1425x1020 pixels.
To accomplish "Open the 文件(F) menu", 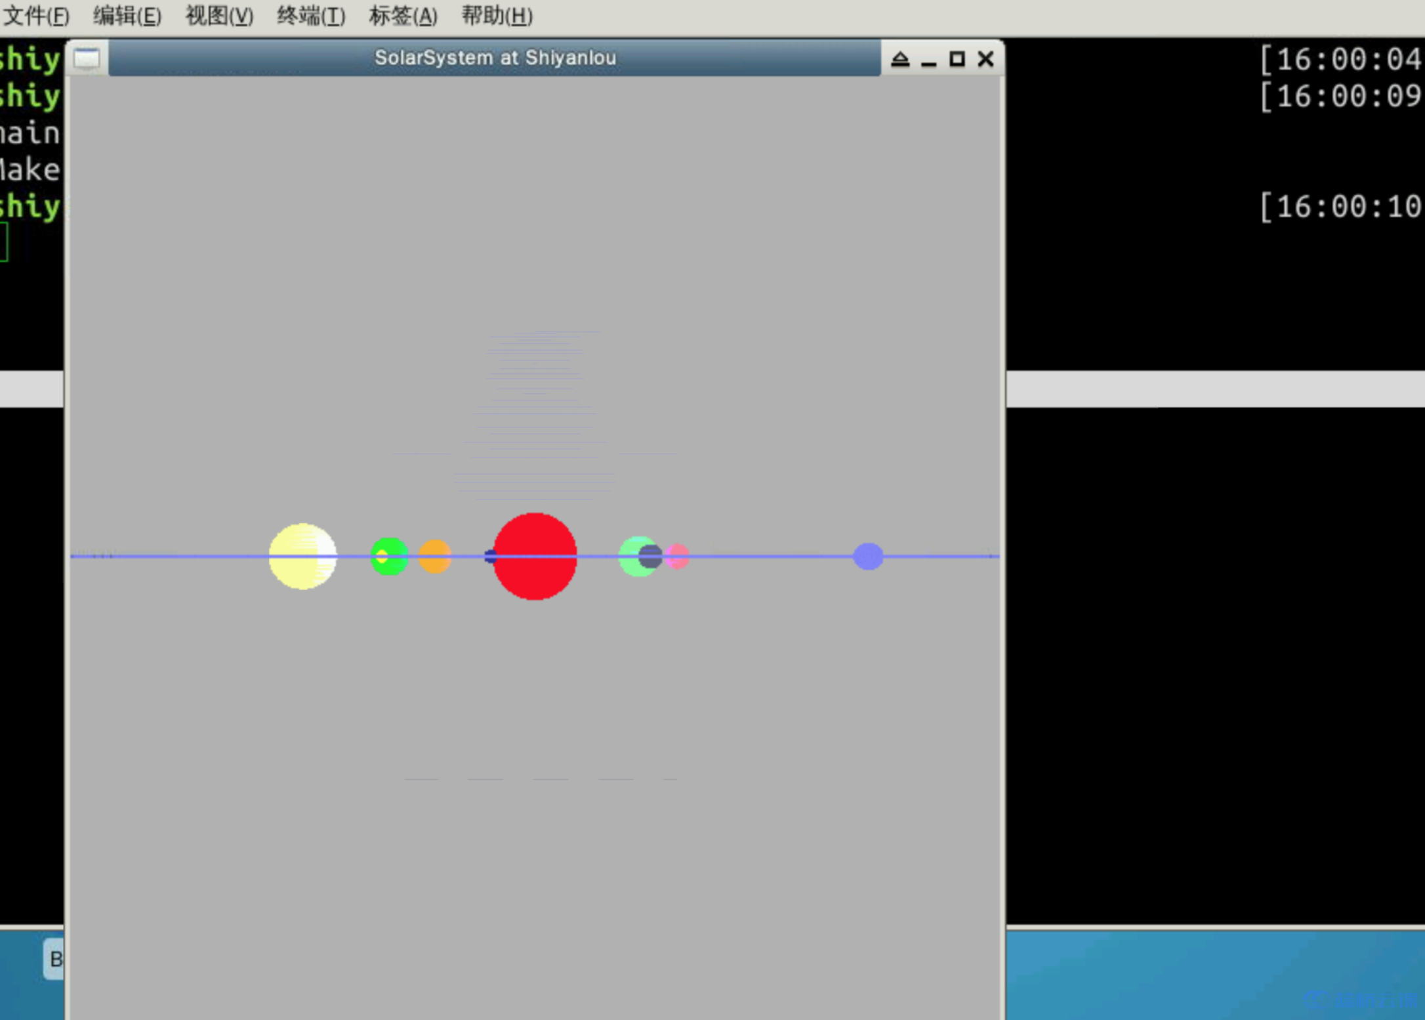I will tap(36, 16).
